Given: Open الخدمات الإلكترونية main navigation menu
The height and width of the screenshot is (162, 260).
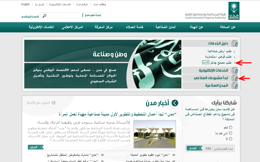Looking at the screenshot, I should tap(41, 27).
